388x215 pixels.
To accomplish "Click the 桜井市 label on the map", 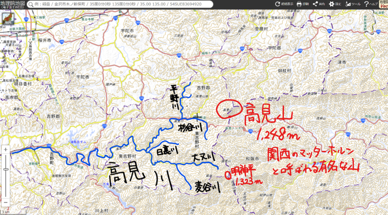I will pyautogui.click(x=45, y=40).
